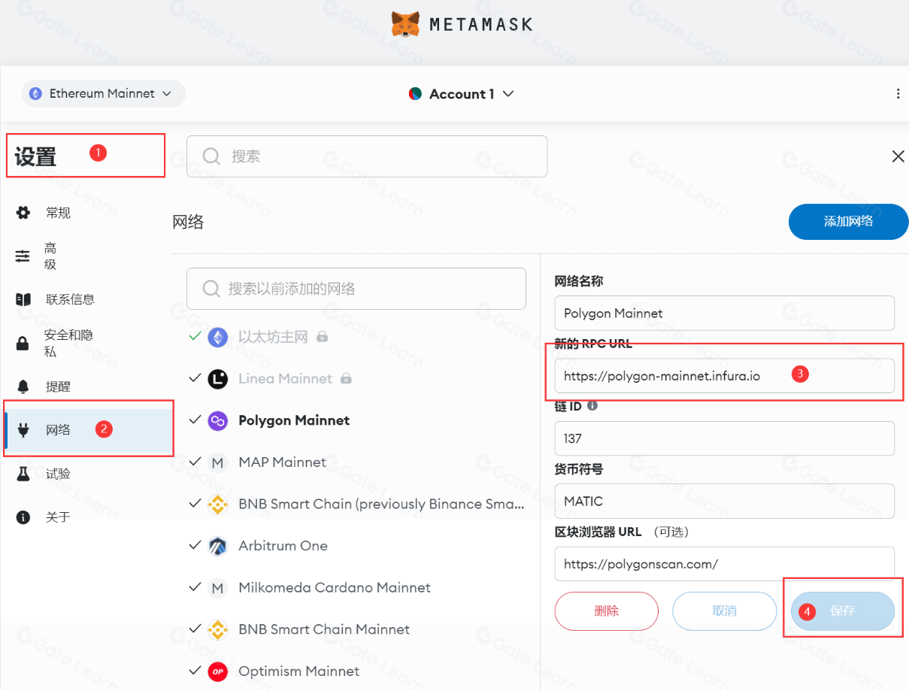
Task: Click the red 删除 delete button
Action: pyautogui.click(x=606, y=611)
